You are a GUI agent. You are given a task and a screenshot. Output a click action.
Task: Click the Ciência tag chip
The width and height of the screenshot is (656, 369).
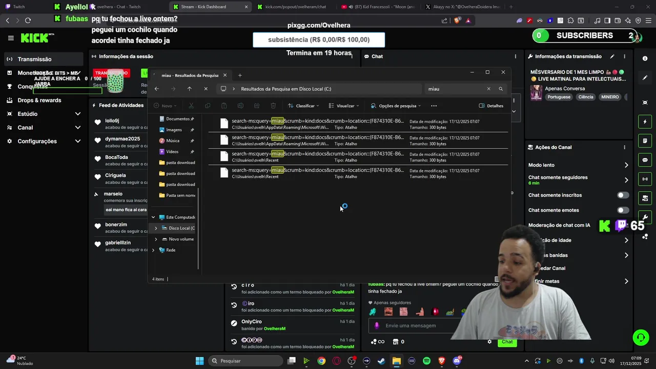click(x=585, y=97)
